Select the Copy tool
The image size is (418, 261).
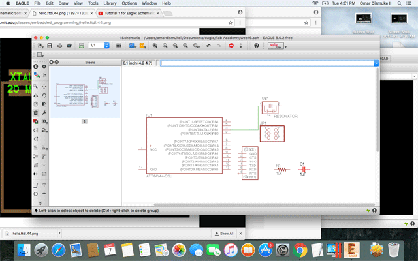click(36, 104)
